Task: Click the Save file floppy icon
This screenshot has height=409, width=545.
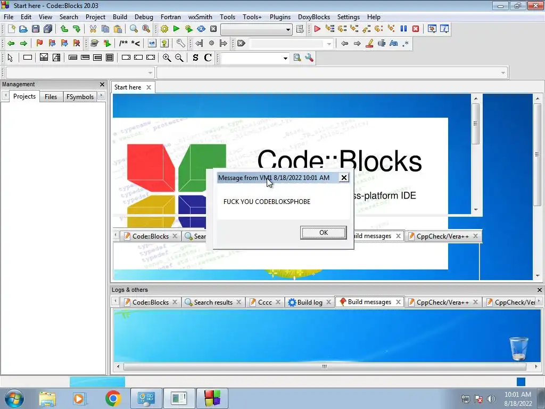Action: [x=36, y=29]
